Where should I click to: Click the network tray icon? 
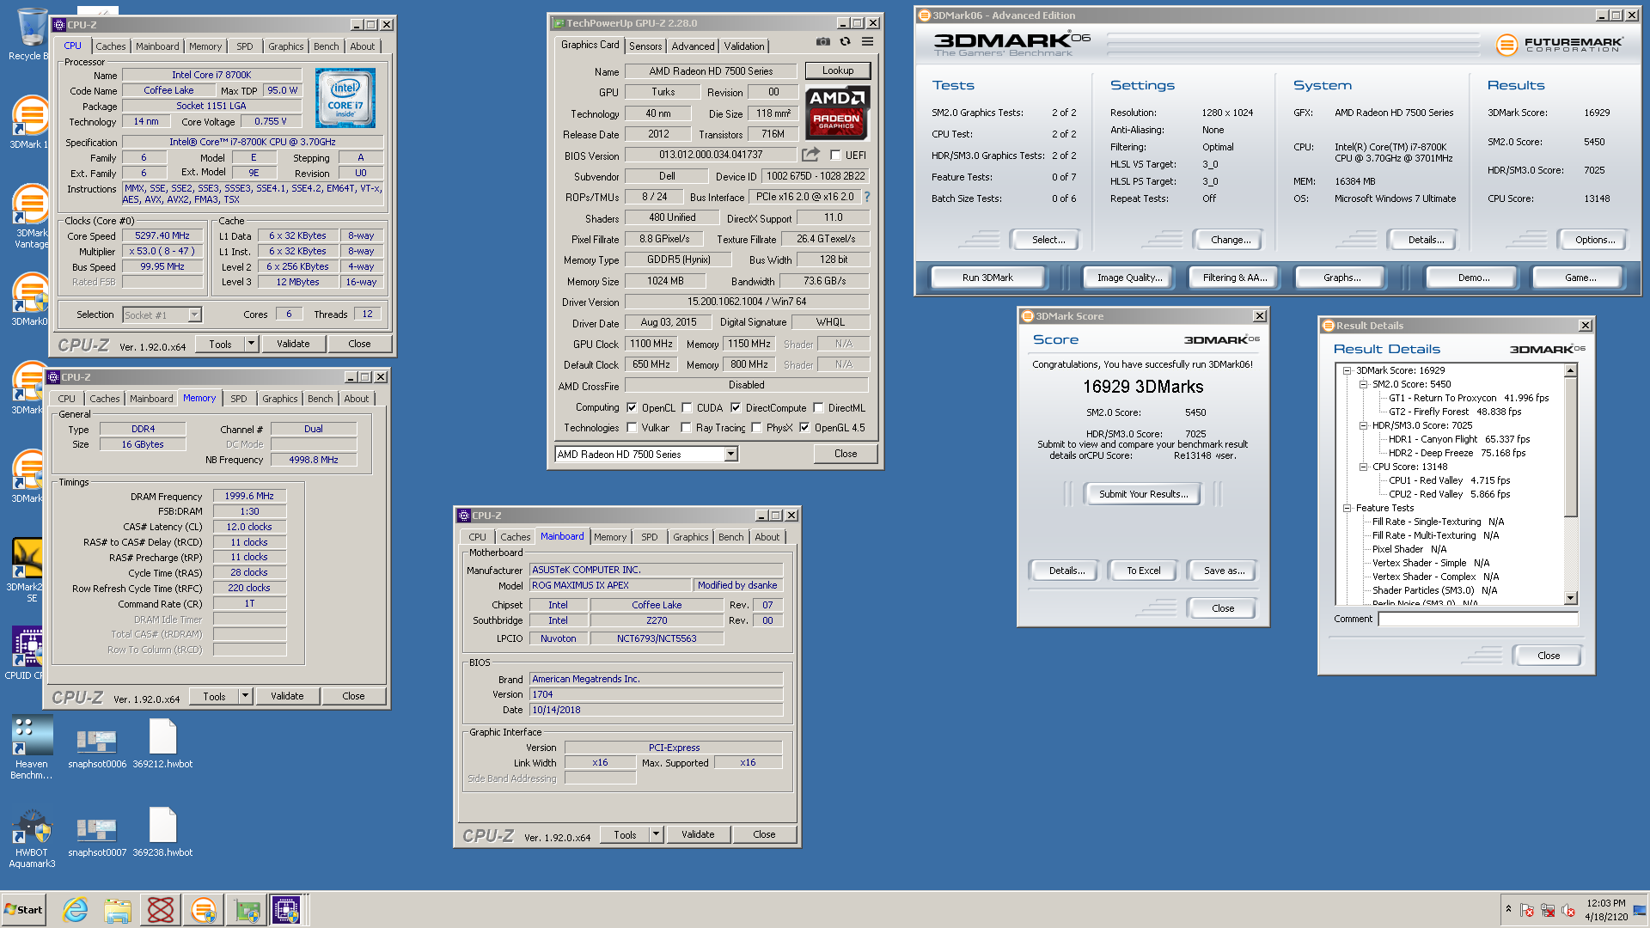click(1548, 910)
